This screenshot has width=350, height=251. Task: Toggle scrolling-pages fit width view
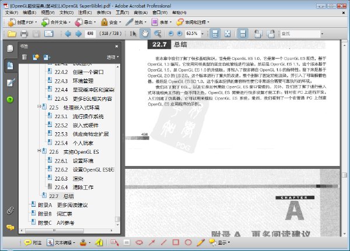tap(215, 34)
